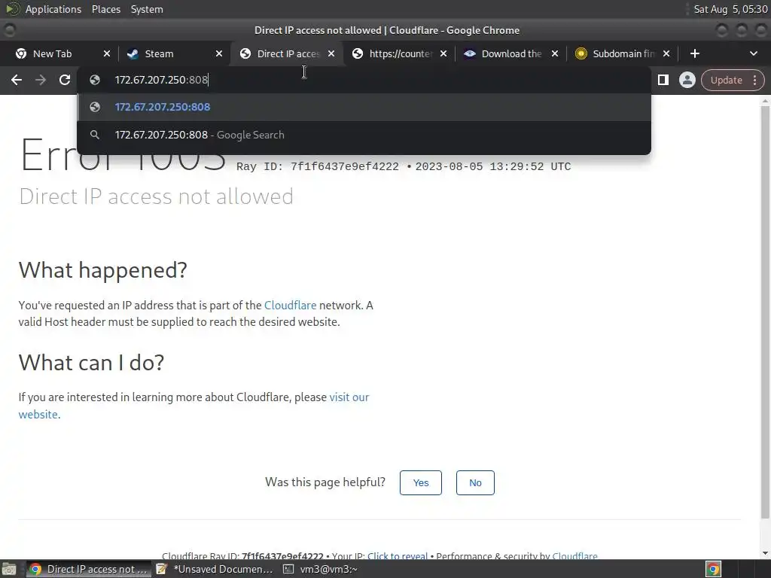Click the Direct IP access not allowed heading
The width and height of the screenshot is (771, 578).
[156, 196]
